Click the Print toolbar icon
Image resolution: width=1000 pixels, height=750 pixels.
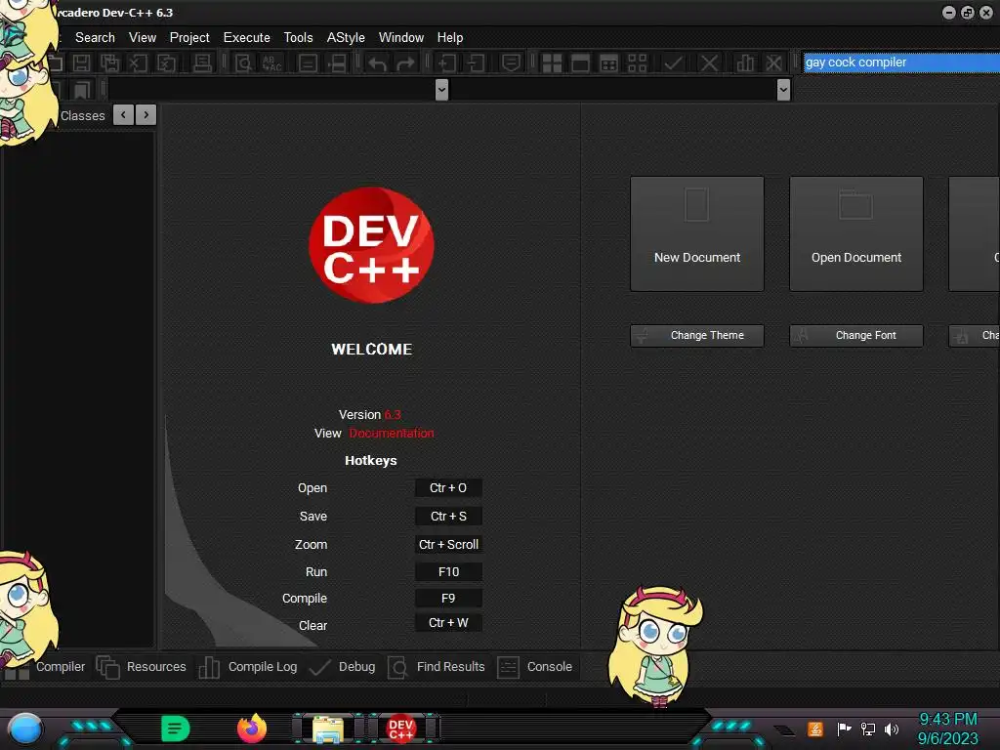(202, 63)
